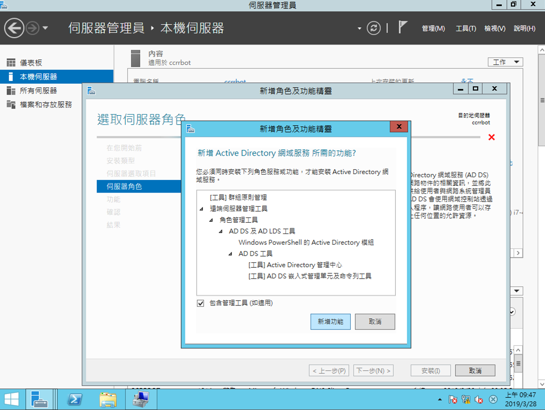Image resolution: width=545 pixels, height=410 pixels.
Task: Click the servers icon beside 所有伺服器
Action: (11, 91)
